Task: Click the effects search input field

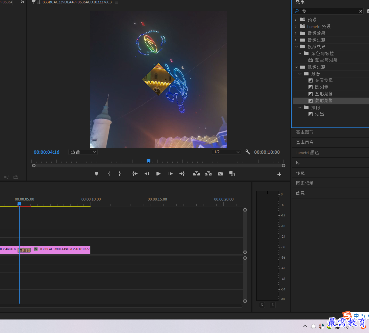Action: tap(328, 11)
